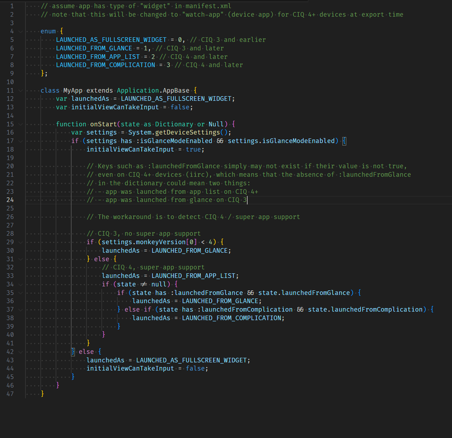Fold the monkeyVersion if block at line 29
The height and width of the screenshot is (438, 452).
click(x=20, y=242)
